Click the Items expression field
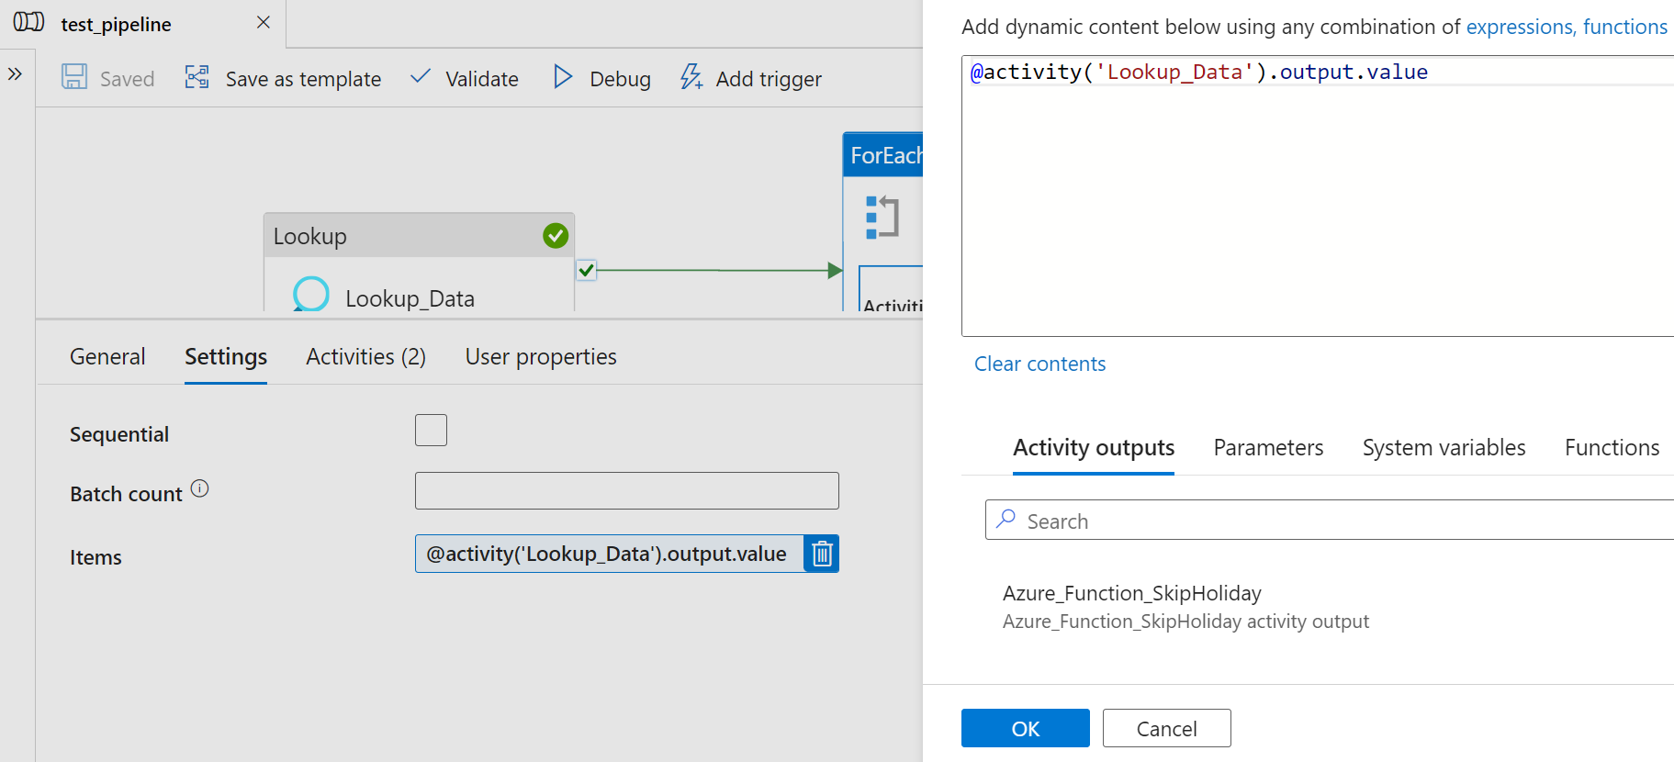The width and height of the screenshot is (1674, 762). pos(609,554)
